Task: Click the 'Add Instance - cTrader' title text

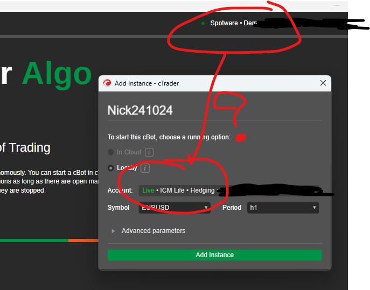Action: 147,83
